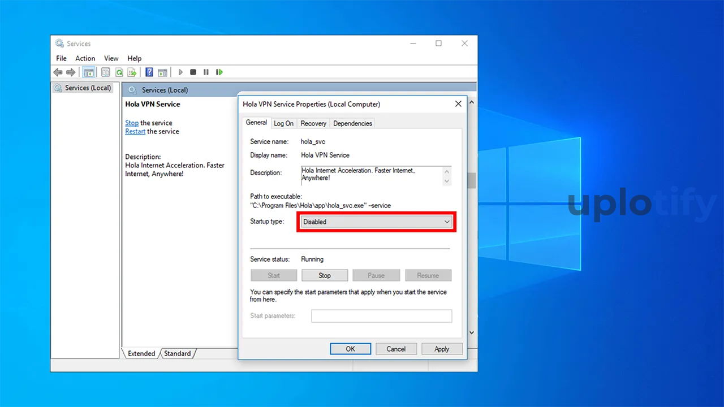Viewport: 724px width, 407px height.
Task: Click the hola_svc.exe executable path text
Action: (321, 206)
